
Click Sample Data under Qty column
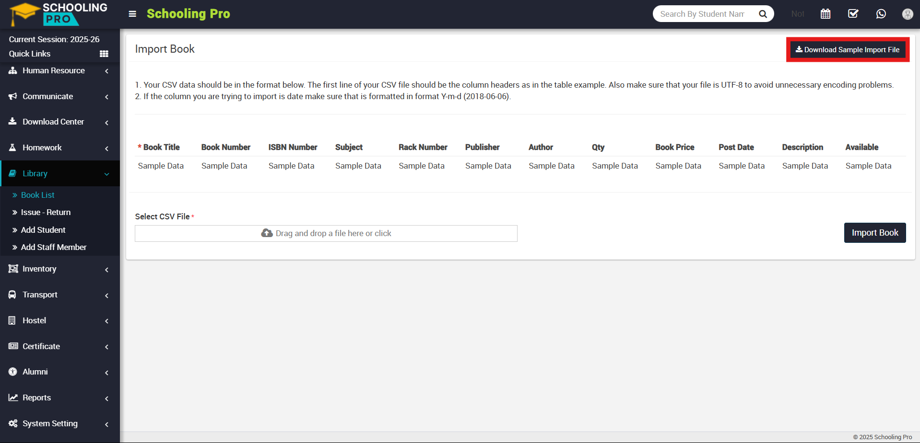(615, 166)
